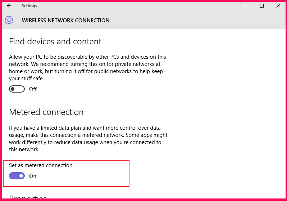The height and width of the screenshot is (201, 287).
Task: Disable the Set as metered connection toggle
Action: point(17,176)
